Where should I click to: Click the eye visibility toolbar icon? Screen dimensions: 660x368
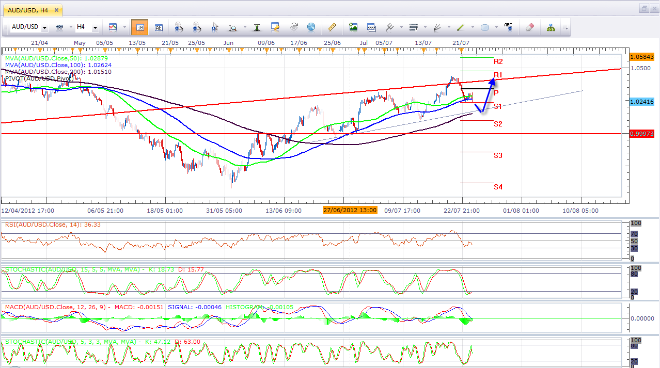coord(294,27)
